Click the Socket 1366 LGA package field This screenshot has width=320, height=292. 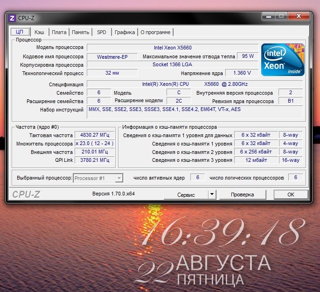pos(173,64)
